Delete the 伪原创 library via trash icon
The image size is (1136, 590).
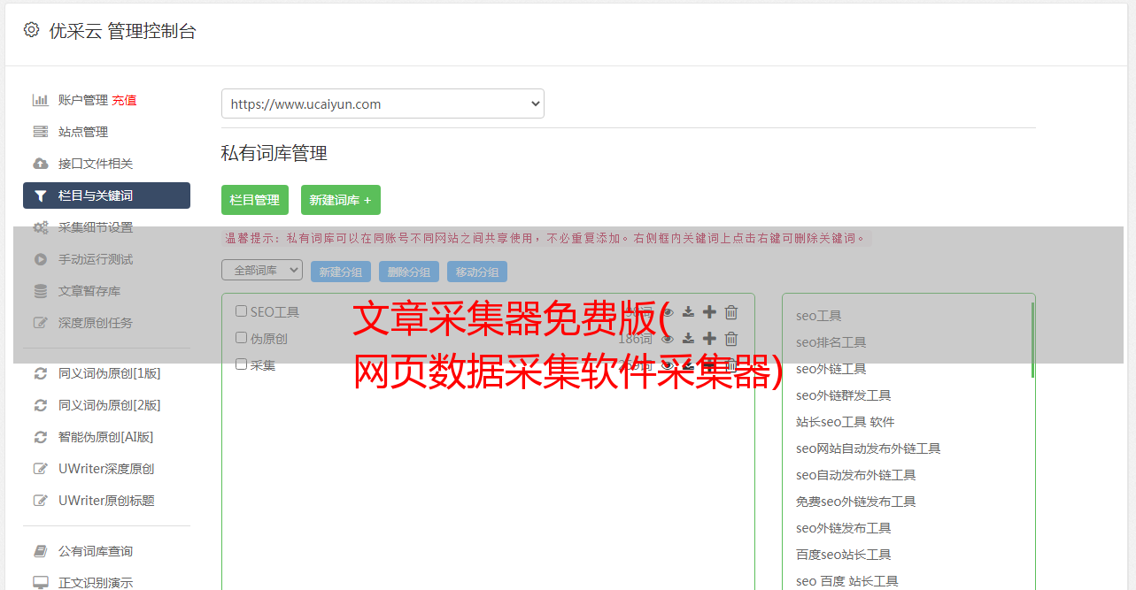tap(731, 339)
